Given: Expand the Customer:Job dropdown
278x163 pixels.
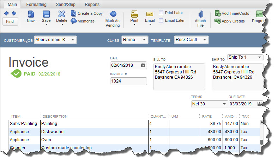Looking at the screenshot, I should [73, 40].
